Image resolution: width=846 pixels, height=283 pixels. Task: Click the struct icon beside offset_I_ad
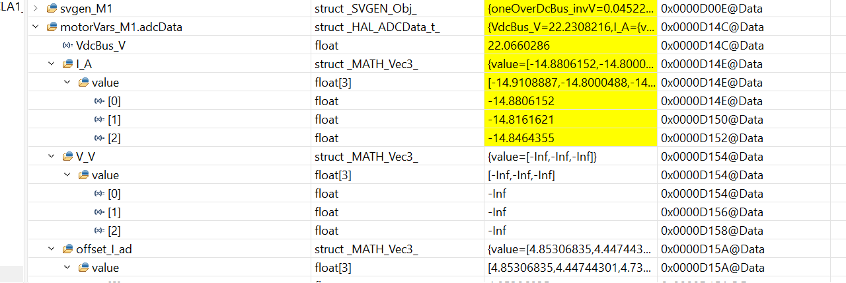tap(67, 249)
